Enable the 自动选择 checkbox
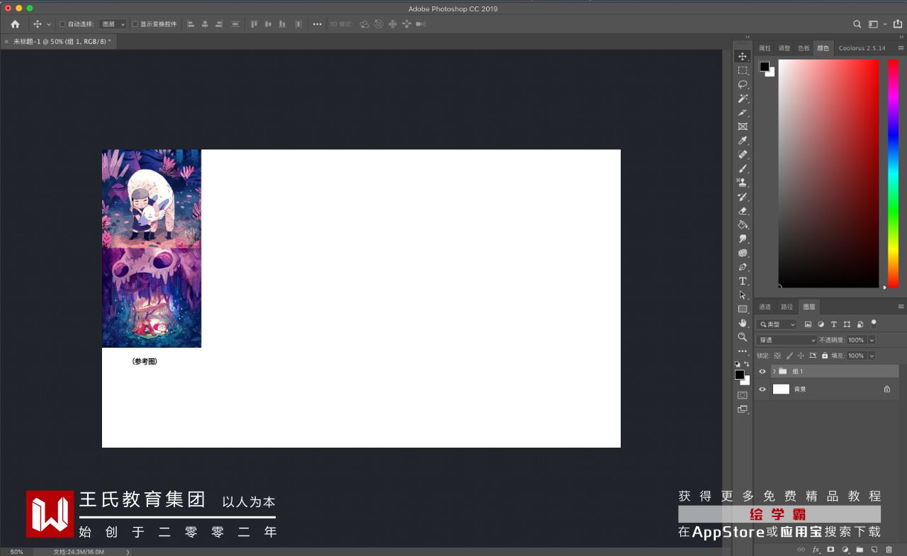 pyautogui.click(x=62, y=24)
